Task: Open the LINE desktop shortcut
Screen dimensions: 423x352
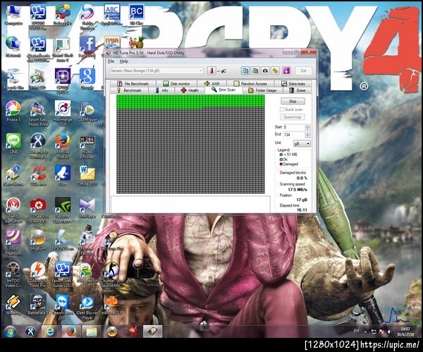Action: 13,143
